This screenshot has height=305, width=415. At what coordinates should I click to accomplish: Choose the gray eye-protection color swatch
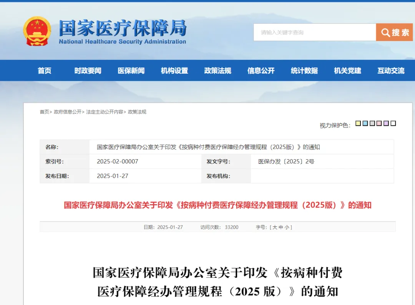tap(372, 124)
